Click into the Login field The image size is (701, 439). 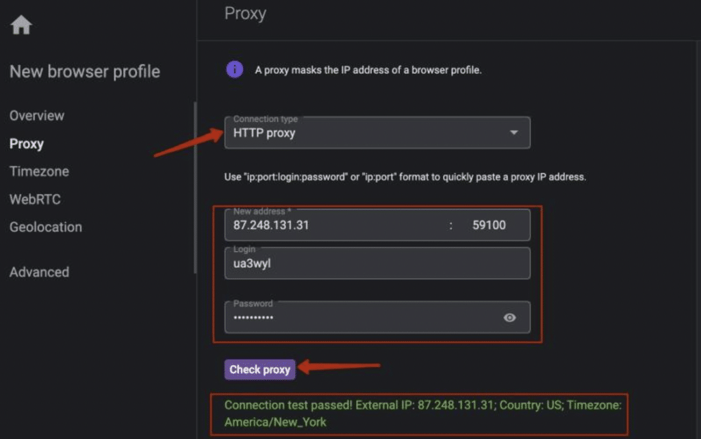[x=377, y=263]
